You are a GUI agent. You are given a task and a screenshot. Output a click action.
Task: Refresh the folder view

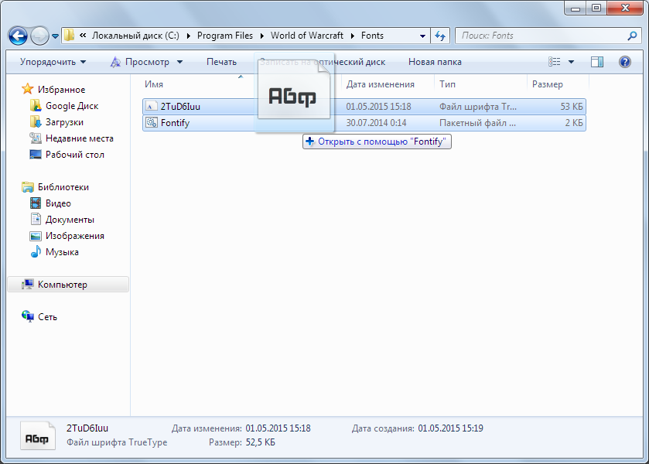tap(440, 36)
